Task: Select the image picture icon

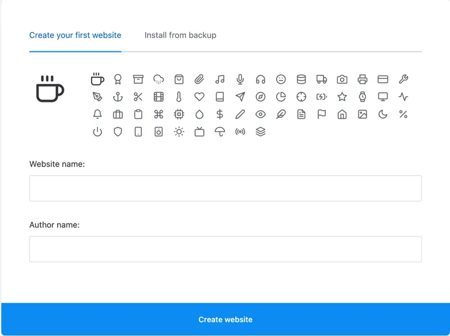Action: tap(363, 114)
